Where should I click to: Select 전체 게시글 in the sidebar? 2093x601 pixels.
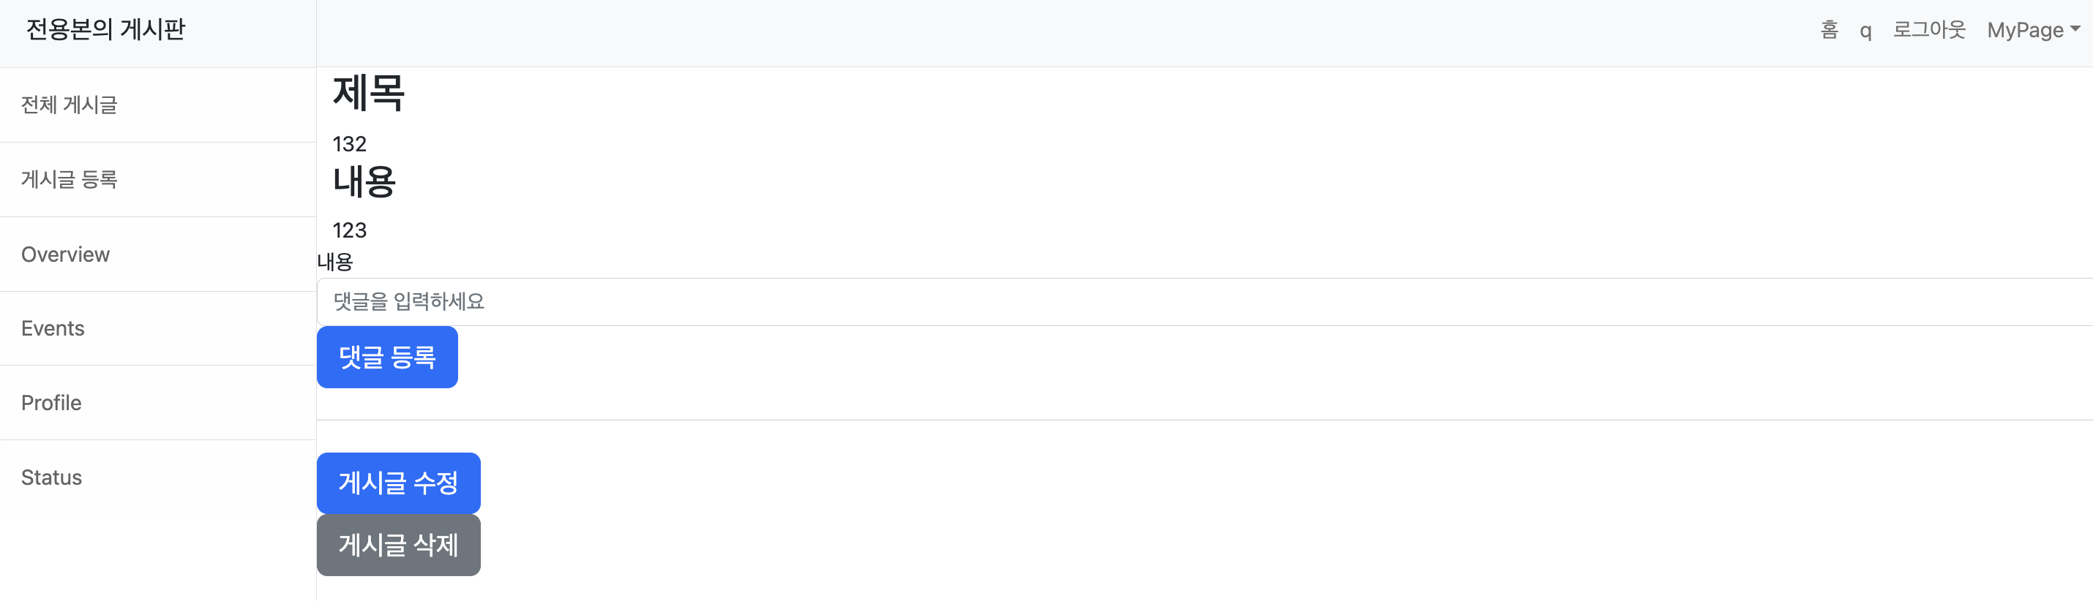pos(157,105)
